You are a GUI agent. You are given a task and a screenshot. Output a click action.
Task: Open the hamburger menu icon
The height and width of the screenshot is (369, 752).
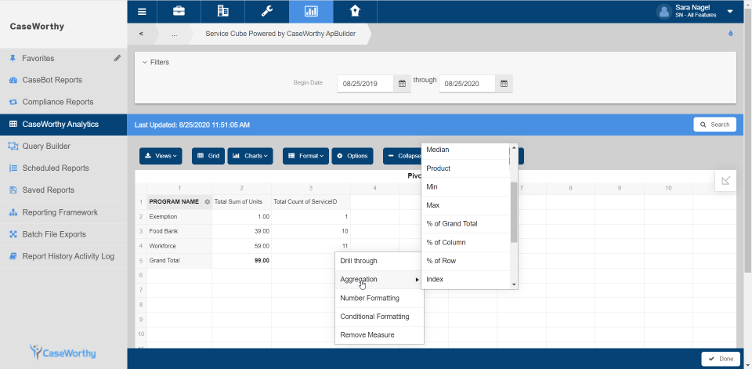point(142,12)
